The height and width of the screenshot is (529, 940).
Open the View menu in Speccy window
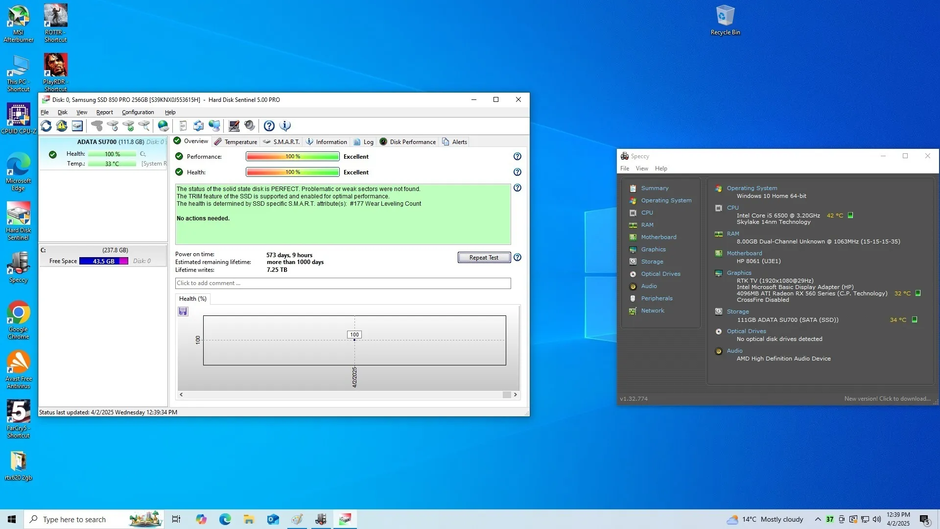pos(641,168)
